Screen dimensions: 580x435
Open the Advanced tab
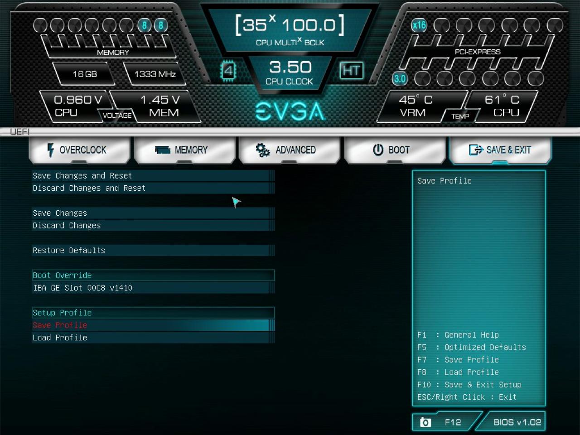(290, 150)
